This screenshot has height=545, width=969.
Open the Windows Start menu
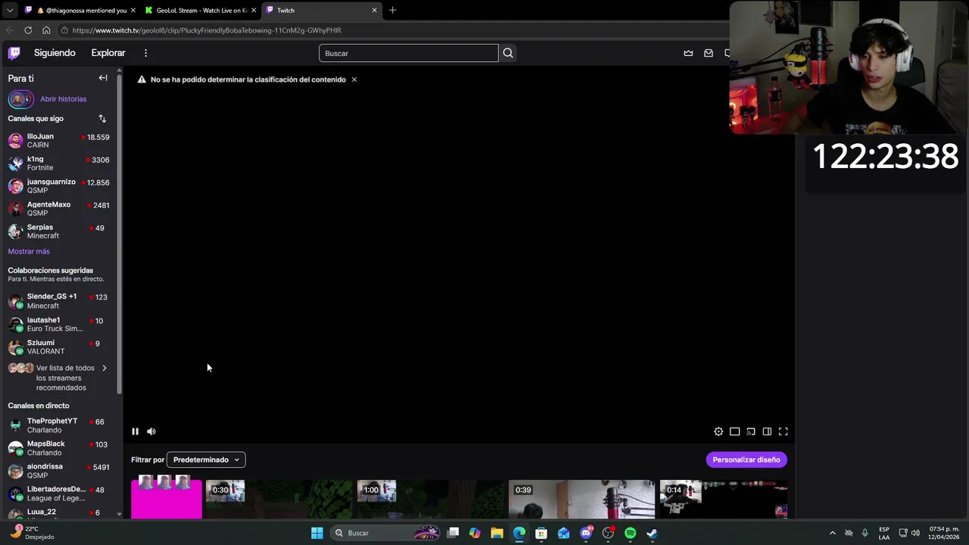pyautogui.click(x=317, y=533)
